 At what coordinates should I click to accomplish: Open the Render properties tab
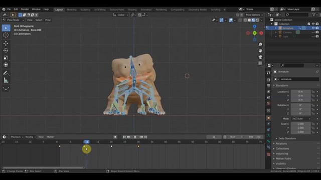coord(269,80)
